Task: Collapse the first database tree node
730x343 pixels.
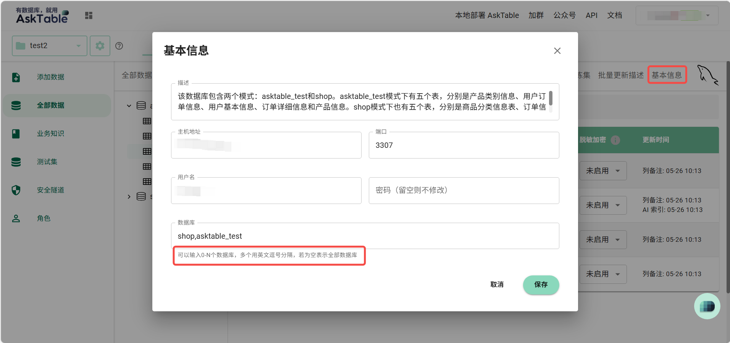Action: tap(129, 106)
